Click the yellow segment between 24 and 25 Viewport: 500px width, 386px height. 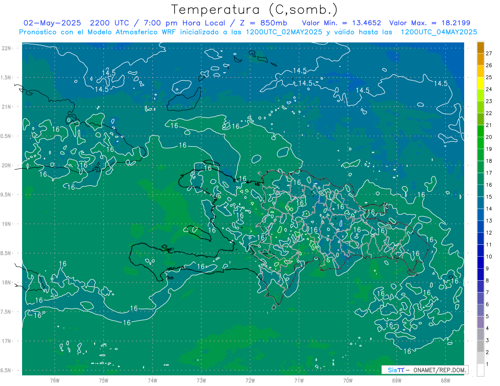pyautogui.click(x=480, y=83)
